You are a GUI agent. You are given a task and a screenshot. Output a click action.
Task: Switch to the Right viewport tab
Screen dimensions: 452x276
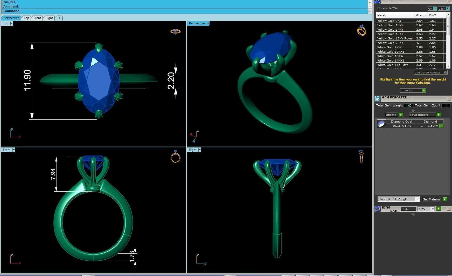[49, 18]
